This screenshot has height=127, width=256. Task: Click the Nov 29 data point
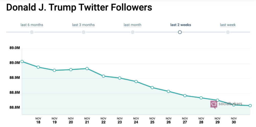tap(217, 100)
